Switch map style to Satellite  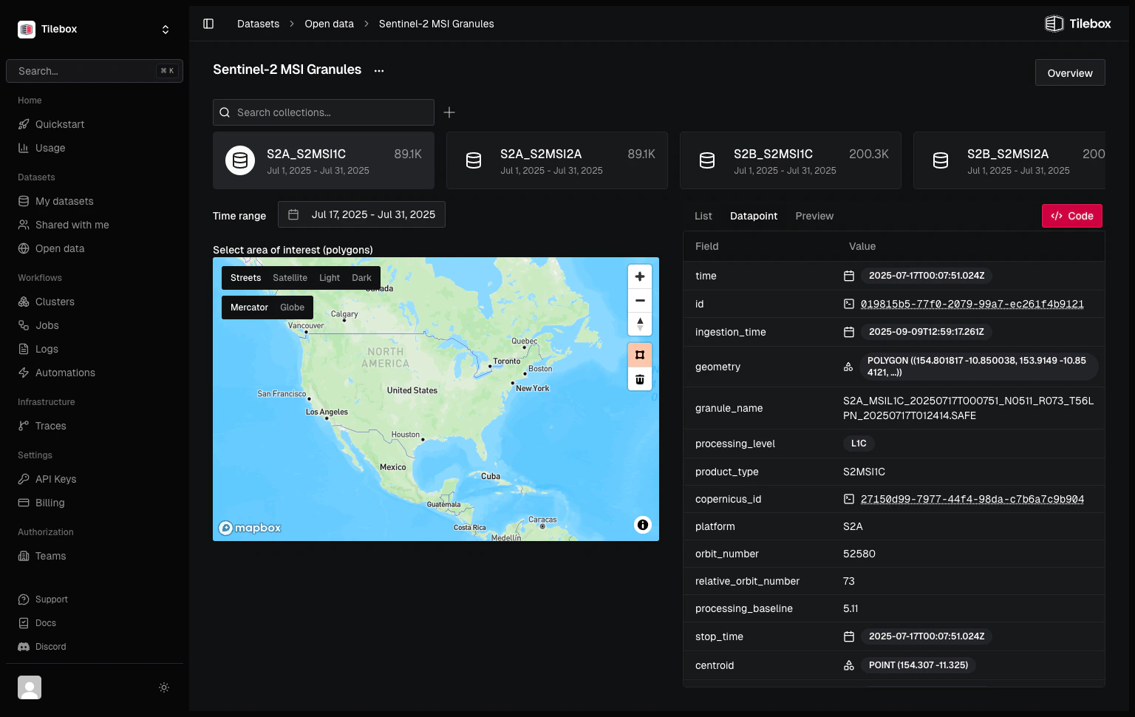coord(290,278)
